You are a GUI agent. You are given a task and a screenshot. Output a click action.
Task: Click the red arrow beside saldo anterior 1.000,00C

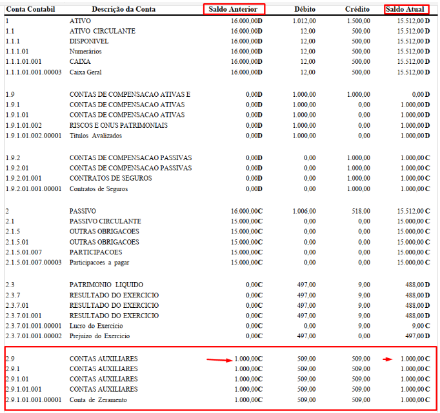(x=219, y=359)
